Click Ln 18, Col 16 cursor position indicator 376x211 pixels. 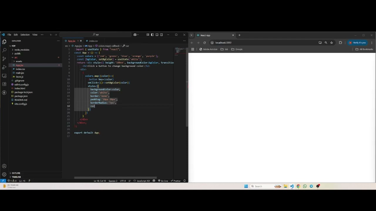[100, 181]
